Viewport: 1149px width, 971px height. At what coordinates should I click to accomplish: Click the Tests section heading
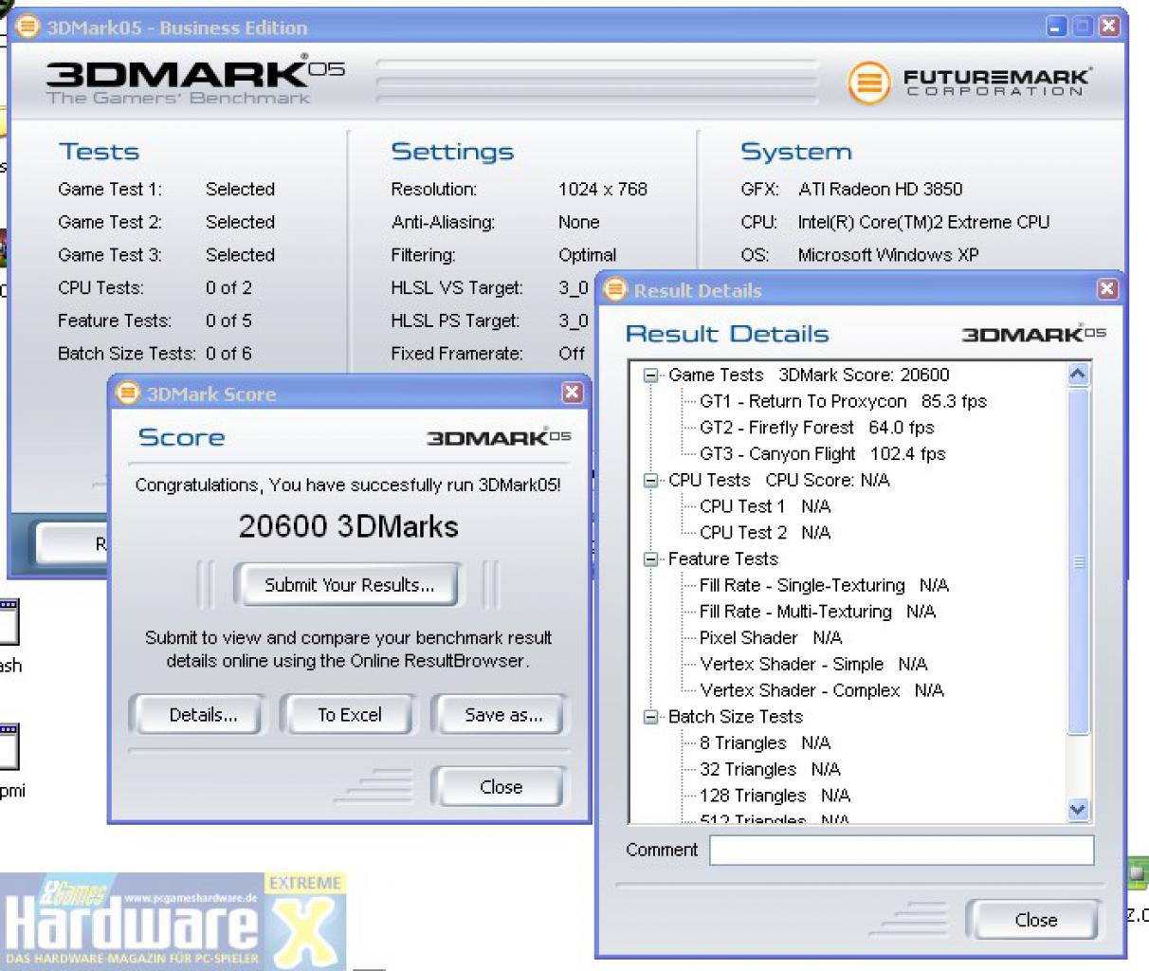[99, 152]
